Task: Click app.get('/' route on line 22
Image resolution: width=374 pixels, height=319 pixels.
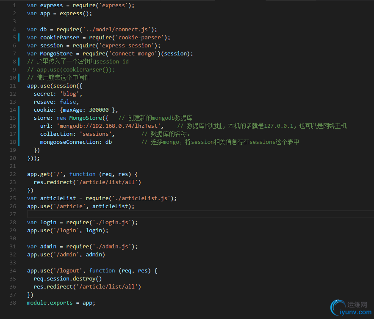Action: pyautogui.click(x=45, y=174)
